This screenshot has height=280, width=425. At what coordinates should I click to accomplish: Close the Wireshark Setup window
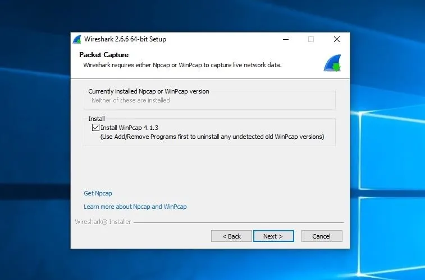pos(337,39)
